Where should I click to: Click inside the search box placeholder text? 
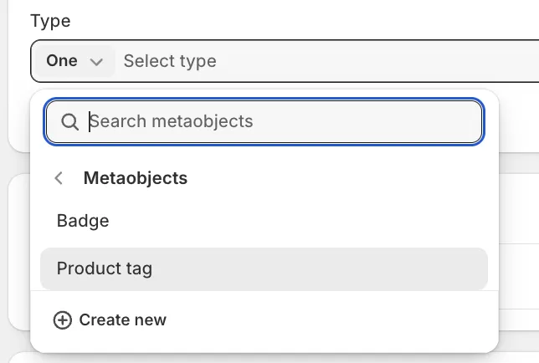coord(172,122)
